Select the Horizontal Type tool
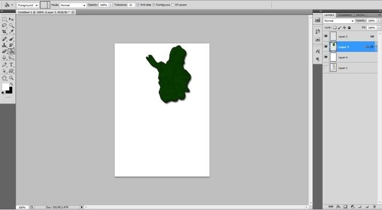 (11, 65)
